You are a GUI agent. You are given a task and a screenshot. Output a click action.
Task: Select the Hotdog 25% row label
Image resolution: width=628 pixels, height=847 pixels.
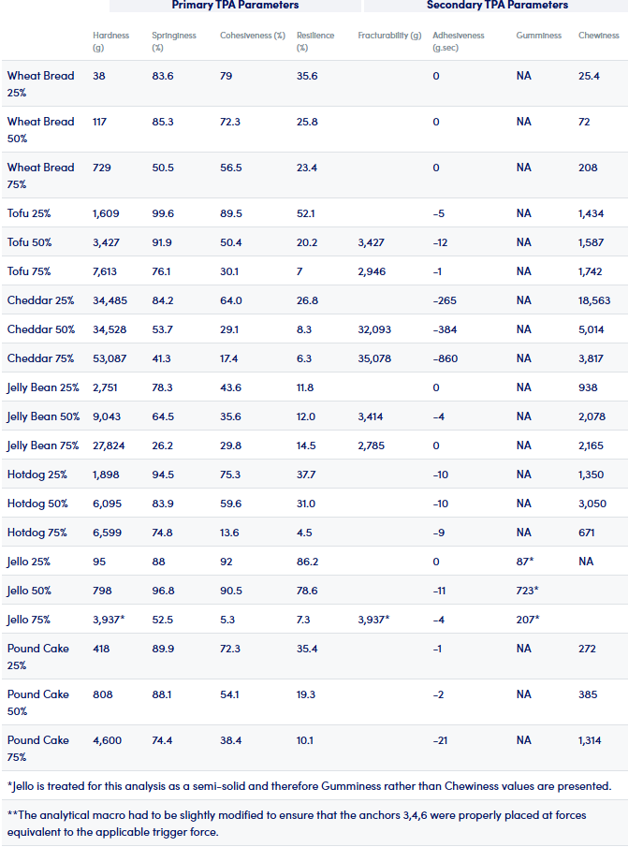click(x=37, y=475)
